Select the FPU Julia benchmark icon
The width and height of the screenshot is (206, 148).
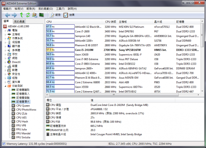13,129
